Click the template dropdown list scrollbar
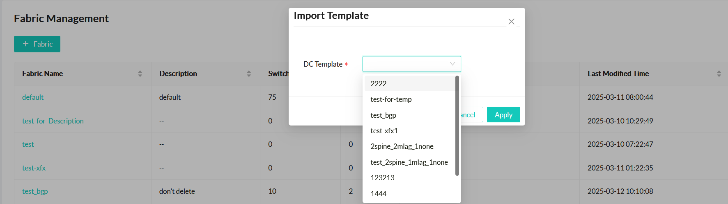The image size is (728, 204). (x=457, y=126)
